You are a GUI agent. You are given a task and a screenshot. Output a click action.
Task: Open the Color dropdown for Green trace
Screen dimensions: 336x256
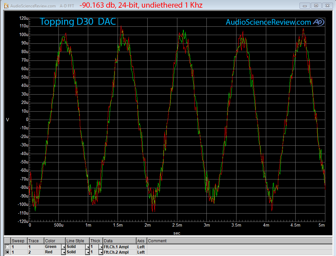(x=63, y=247)
